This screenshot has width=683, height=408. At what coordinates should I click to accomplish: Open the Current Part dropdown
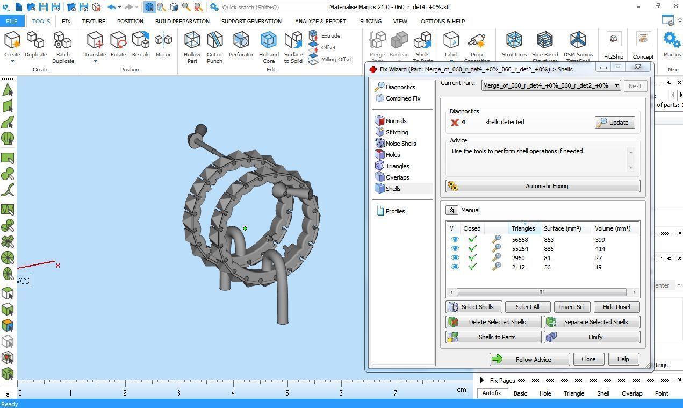coord(551,85)
